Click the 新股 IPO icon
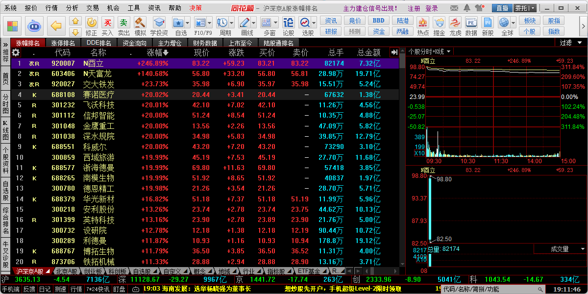Image resolution: width=588 pixels, height=294 pixels. tap(488, 25)
